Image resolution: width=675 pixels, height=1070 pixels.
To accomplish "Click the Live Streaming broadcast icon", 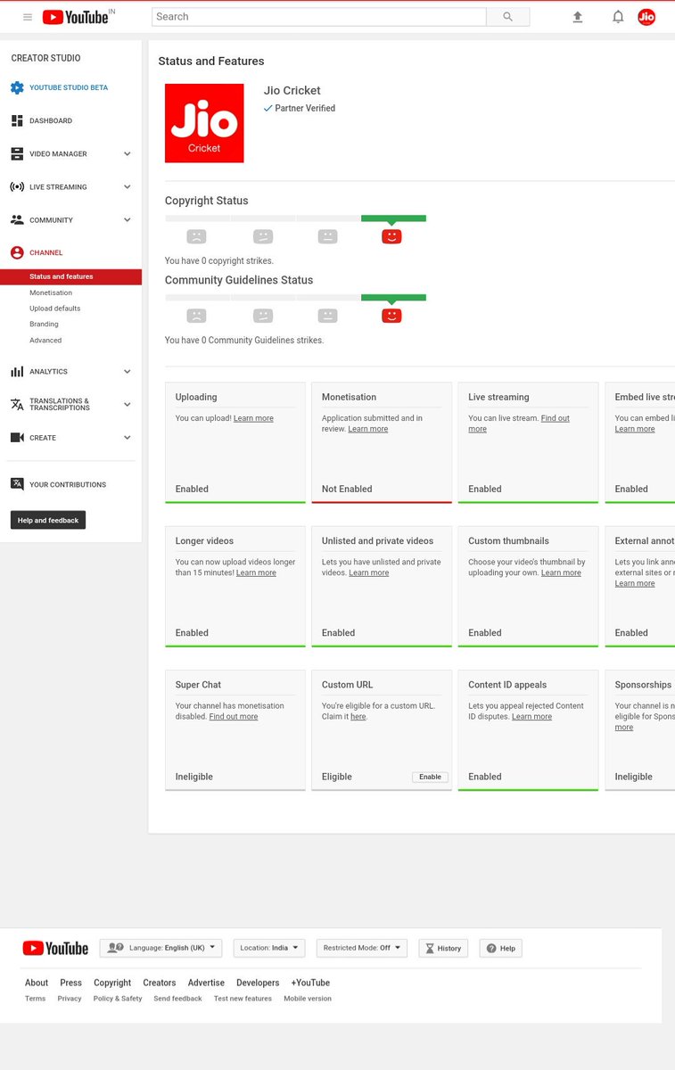I will point(17,187).
